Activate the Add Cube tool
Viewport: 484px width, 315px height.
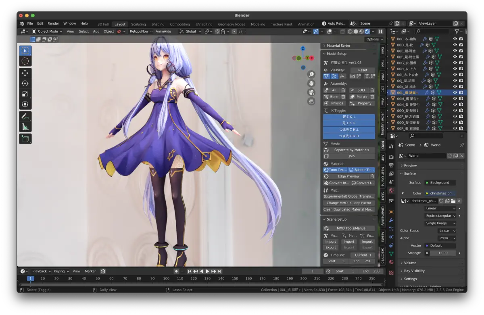point(25,139)
